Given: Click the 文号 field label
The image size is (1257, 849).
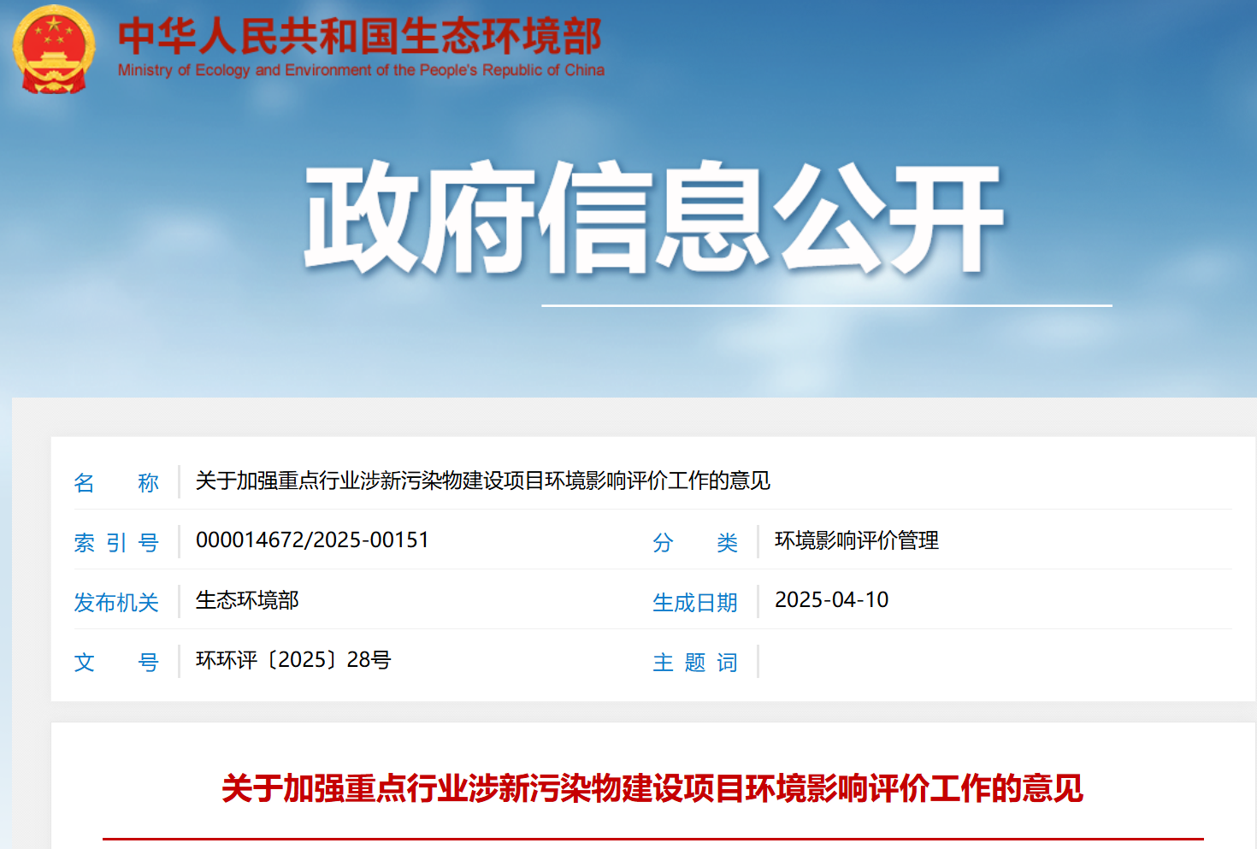Looking at the screenshot, I should 116,662.
